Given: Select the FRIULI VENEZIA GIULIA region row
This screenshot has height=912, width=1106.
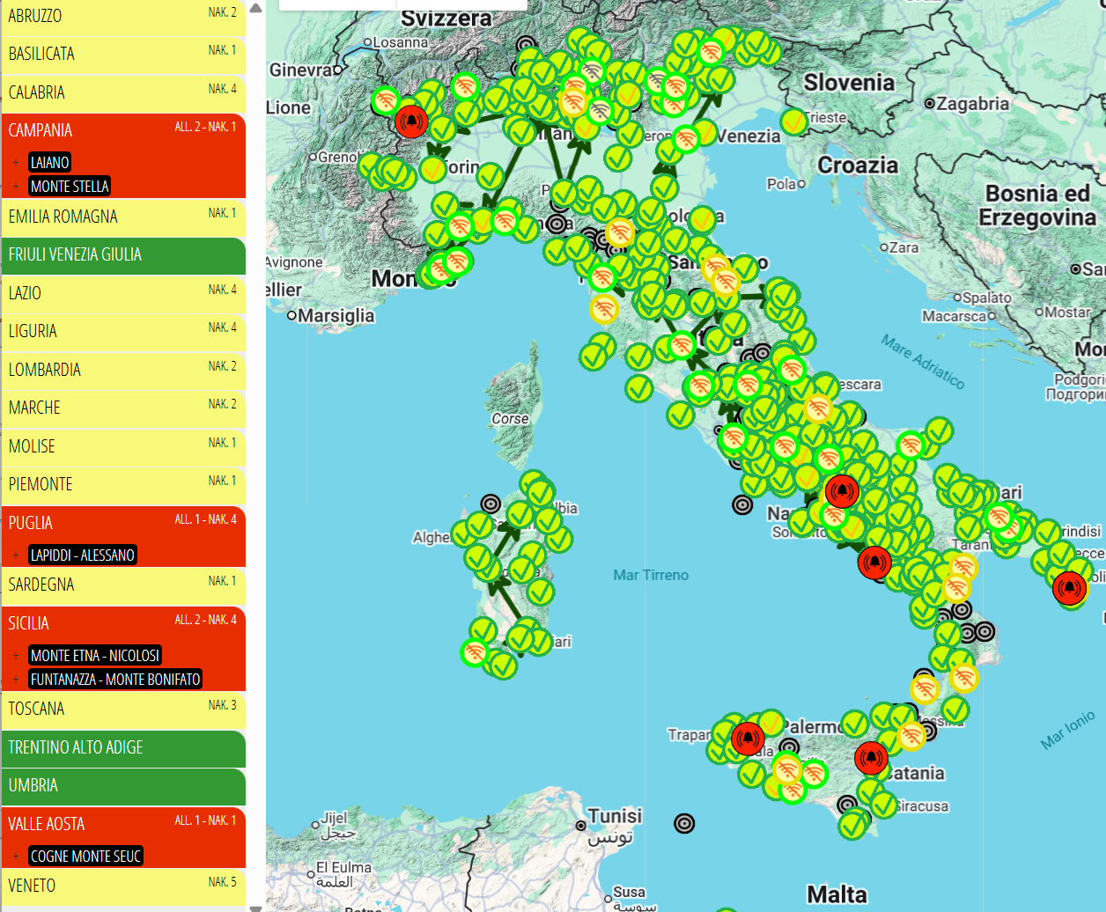Looking at the screenshot, I should point(123,255).
